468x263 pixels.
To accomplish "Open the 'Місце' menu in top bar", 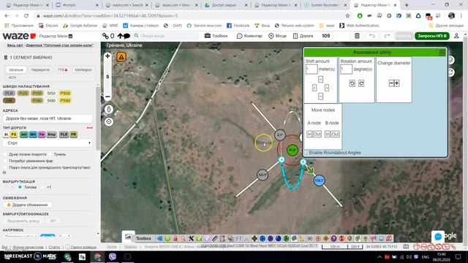I will (x=277, y=36).
